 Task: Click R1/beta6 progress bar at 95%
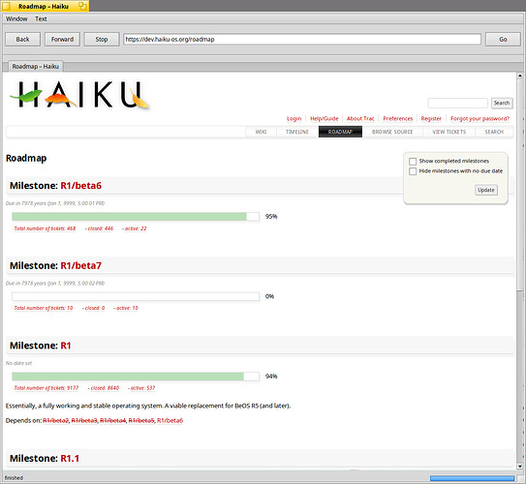(x=136, y=217)
